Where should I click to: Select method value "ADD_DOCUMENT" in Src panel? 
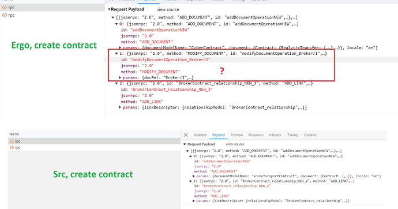pyautogui.click(x=223, y=171)
